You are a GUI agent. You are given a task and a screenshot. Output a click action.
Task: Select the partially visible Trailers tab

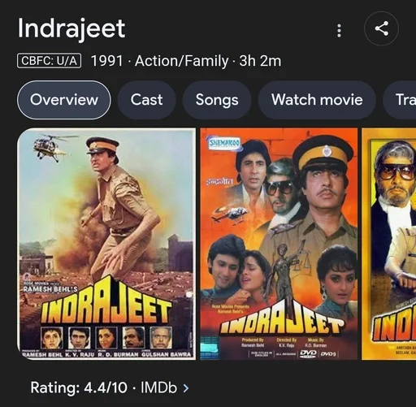click(x=400, y=100)
